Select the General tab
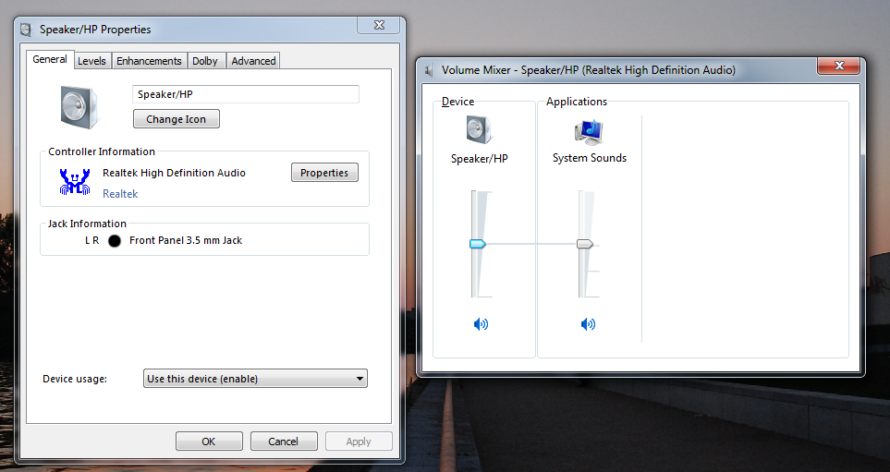Screen dimensions: 890x472 coord(50,59)
